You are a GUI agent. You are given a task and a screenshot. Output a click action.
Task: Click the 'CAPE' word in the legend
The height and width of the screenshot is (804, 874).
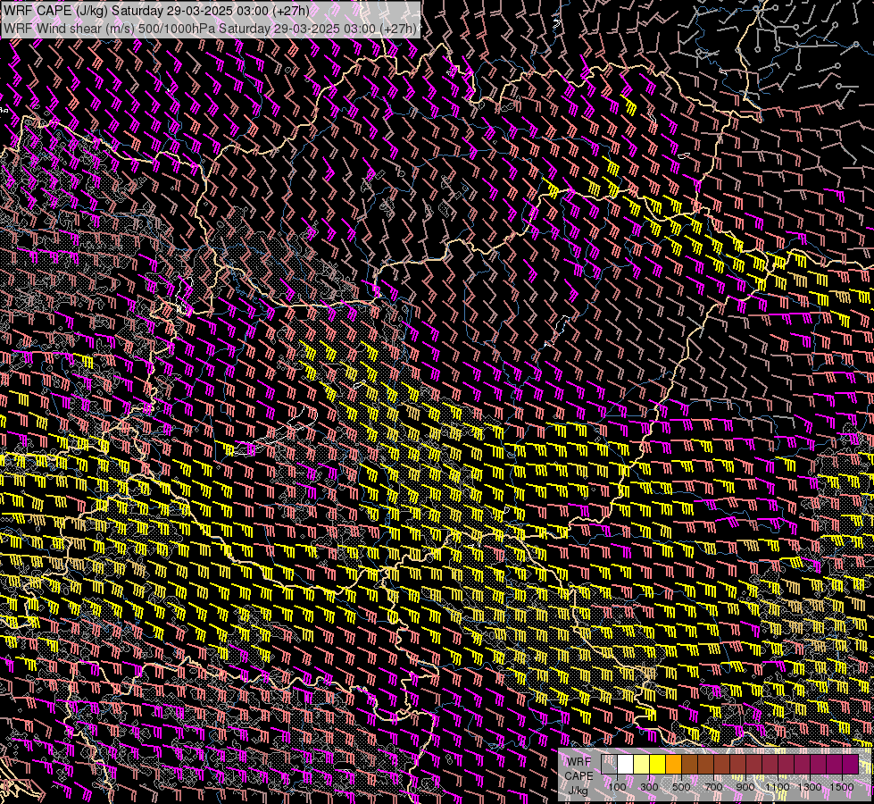click(579, 776)
